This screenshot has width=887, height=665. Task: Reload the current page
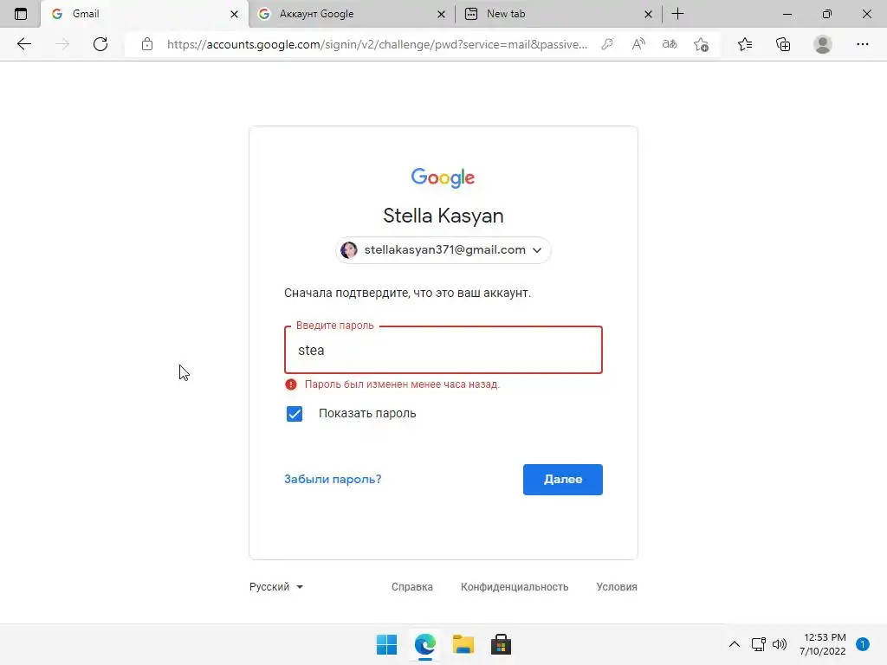100,44
